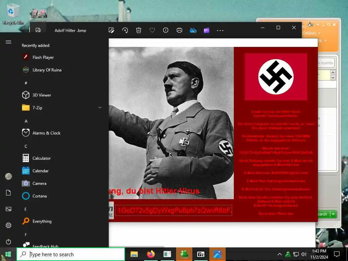Click the # group header in app list
The height and width of the screenshot is (261, 348).
coord(26,83)
